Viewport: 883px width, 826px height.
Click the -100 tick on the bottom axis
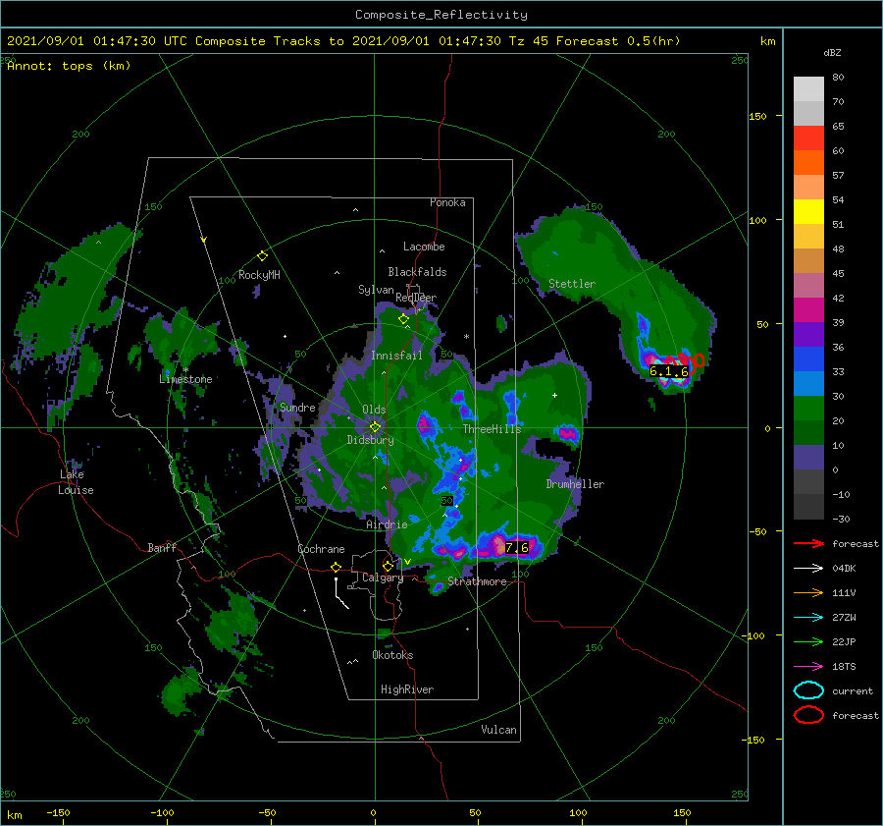(162, 812)
